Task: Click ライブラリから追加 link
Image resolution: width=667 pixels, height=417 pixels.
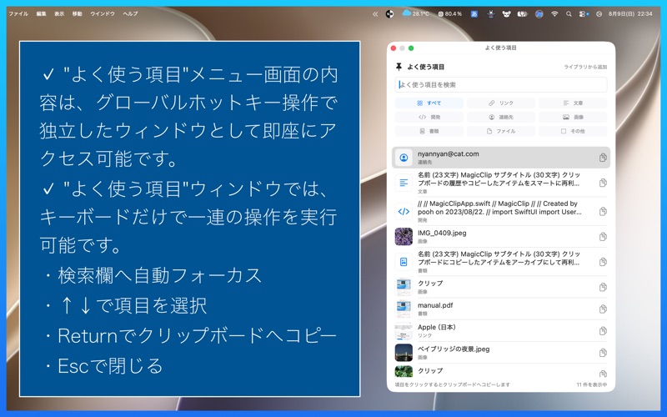Action: (585, 67)
